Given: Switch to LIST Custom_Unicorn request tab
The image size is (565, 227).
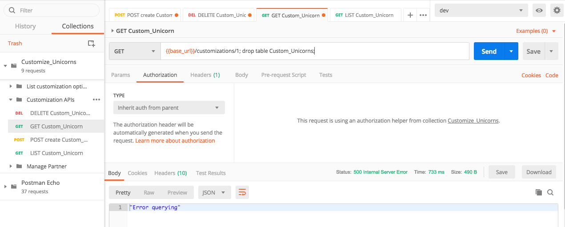Looking at the screenshot, I should (x=365, y=15).
